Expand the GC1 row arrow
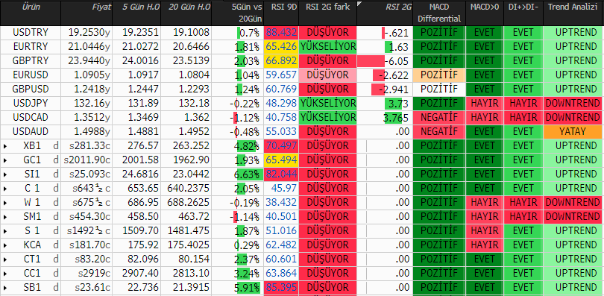 (5, 160)
